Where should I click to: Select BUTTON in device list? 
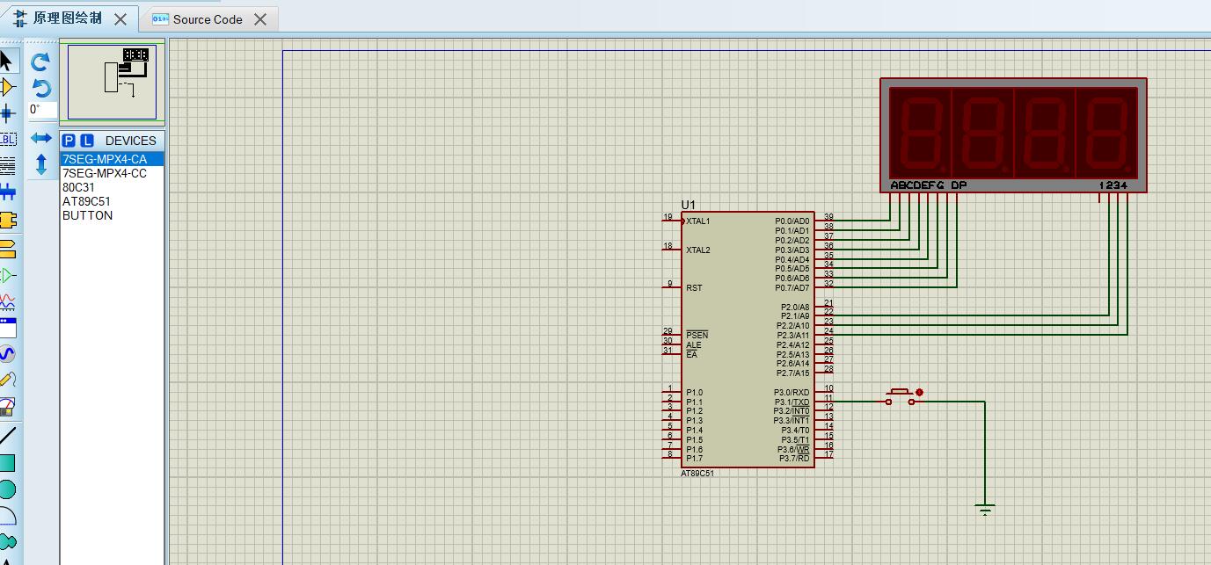point(112,215)
